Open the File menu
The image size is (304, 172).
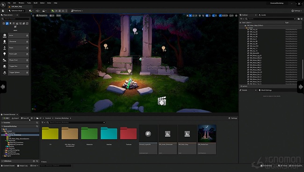[9, 3]
